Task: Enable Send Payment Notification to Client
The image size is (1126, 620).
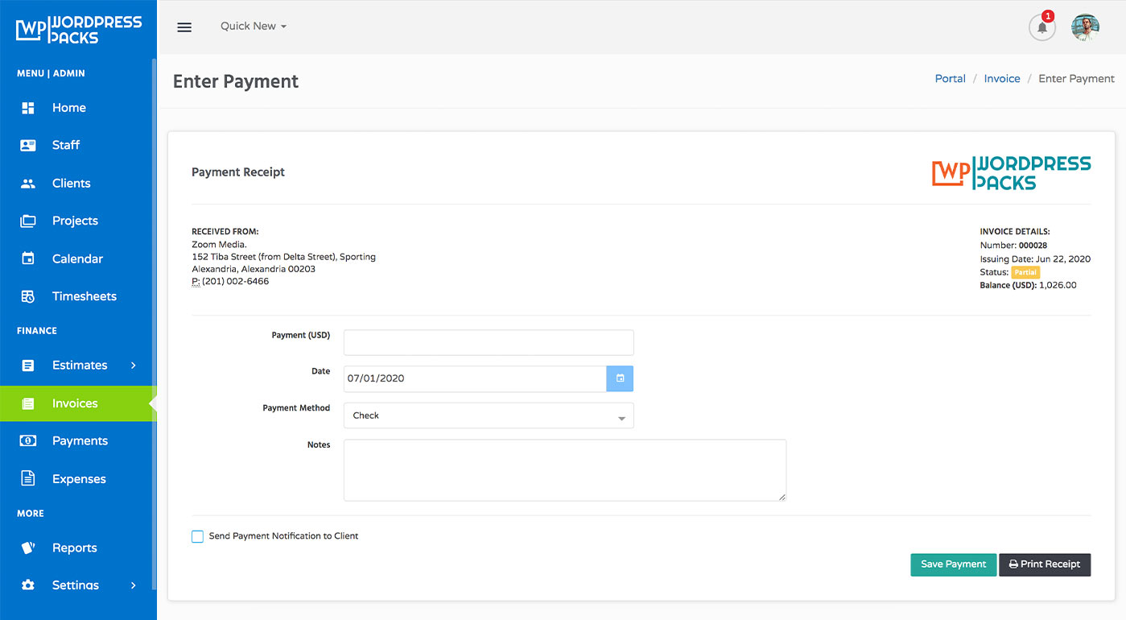Action: pos(197,535)
